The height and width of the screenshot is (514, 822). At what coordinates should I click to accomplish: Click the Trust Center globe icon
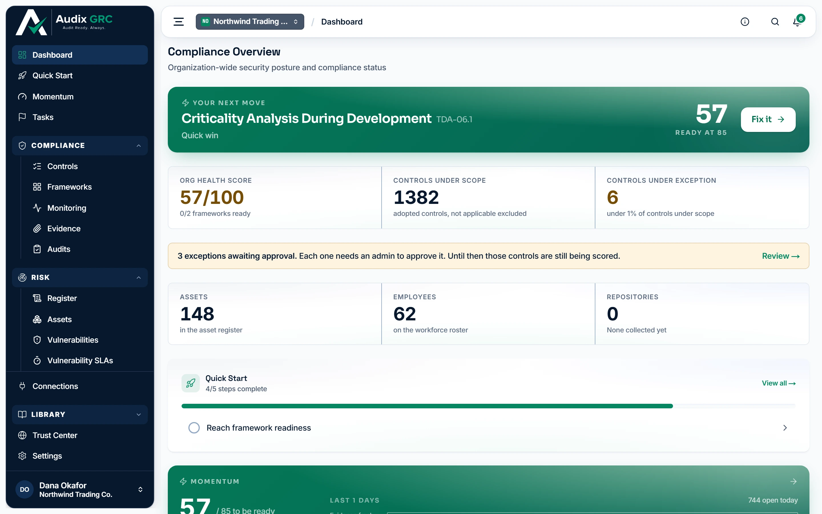point(23,435)
